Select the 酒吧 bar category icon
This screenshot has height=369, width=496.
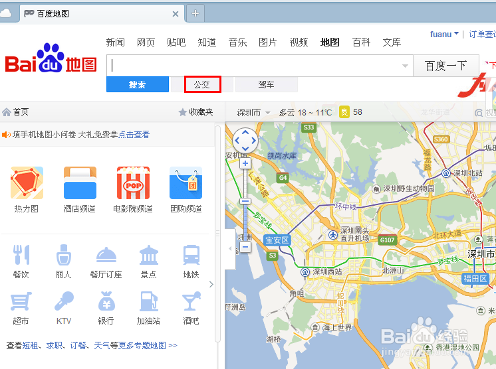tap(191, 301)
